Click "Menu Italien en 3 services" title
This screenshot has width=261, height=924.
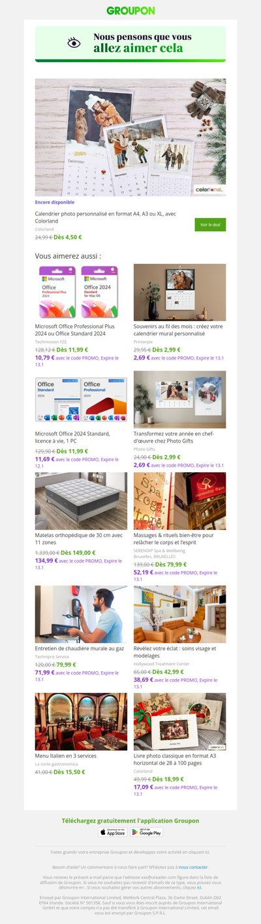[x=65, y=756]
